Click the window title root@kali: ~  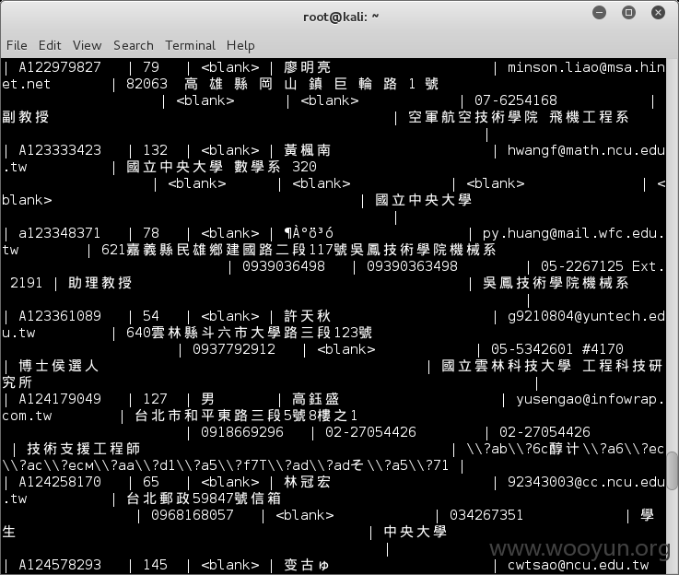pos(341,17)
